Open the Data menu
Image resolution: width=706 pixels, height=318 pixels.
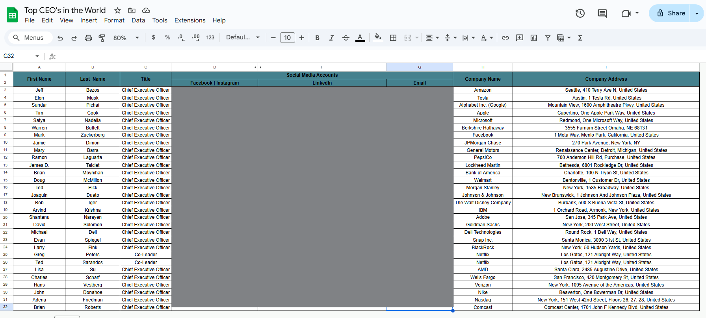138,20
